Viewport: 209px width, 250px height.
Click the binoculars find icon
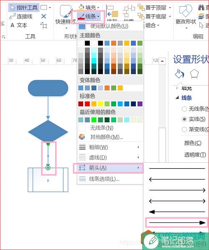click(201, 8)
